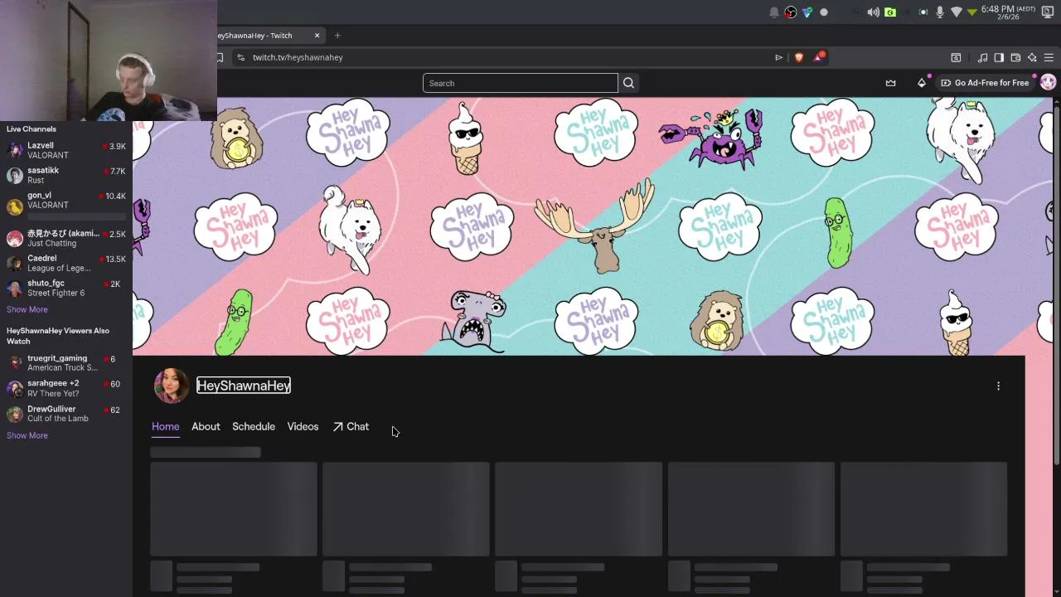
Task: Open sasatikk Rust live channel
Action: 66,175
